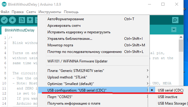Switch to BlinkWithoutDelay sketch tab
The width and height of the screenshot is (188, 107).
coord(19,30)
